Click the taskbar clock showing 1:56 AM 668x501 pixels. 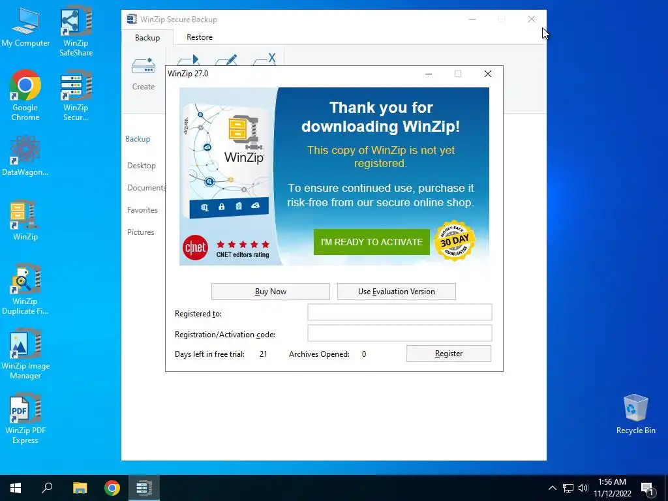(x=612, y=488)
